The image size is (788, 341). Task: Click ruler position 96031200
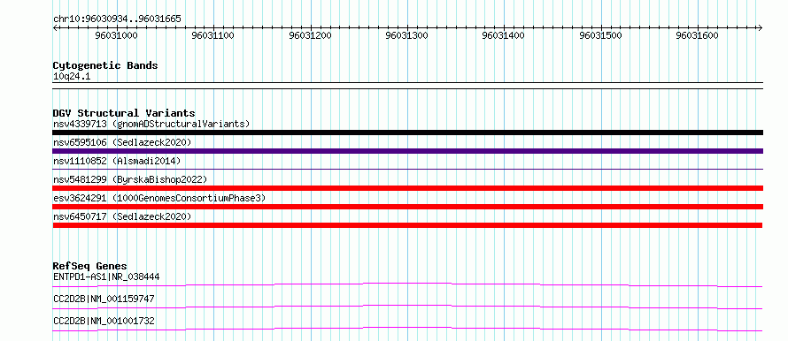click(311, 35)
